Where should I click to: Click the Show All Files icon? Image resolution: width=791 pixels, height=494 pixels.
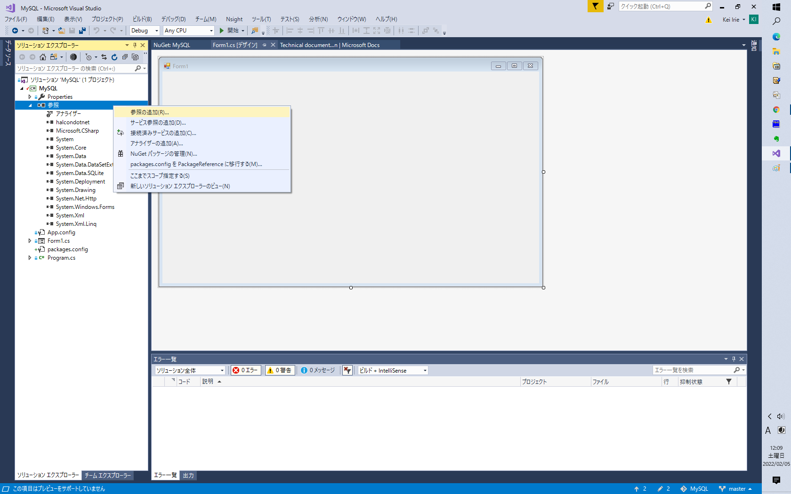135,57
